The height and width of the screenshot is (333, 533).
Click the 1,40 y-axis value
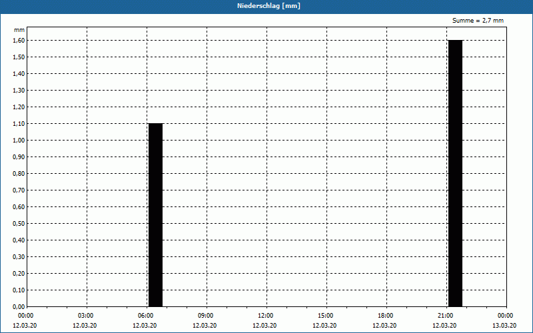[x=19, y=73]
